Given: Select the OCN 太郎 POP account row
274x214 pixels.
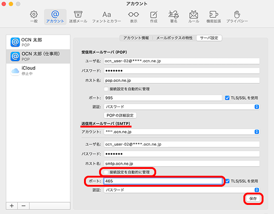Looking at the screenshot, I should tap(38, 42).
